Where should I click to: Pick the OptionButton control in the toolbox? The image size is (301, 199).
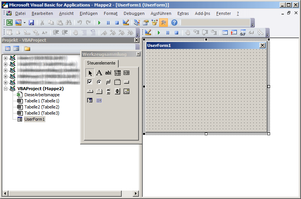coord(99,82)
